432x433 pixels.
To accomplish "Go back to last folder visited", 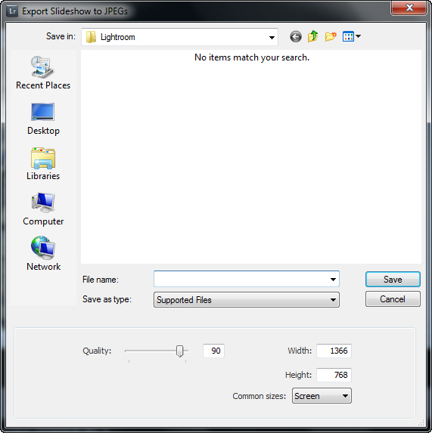I will click(296, 37).
